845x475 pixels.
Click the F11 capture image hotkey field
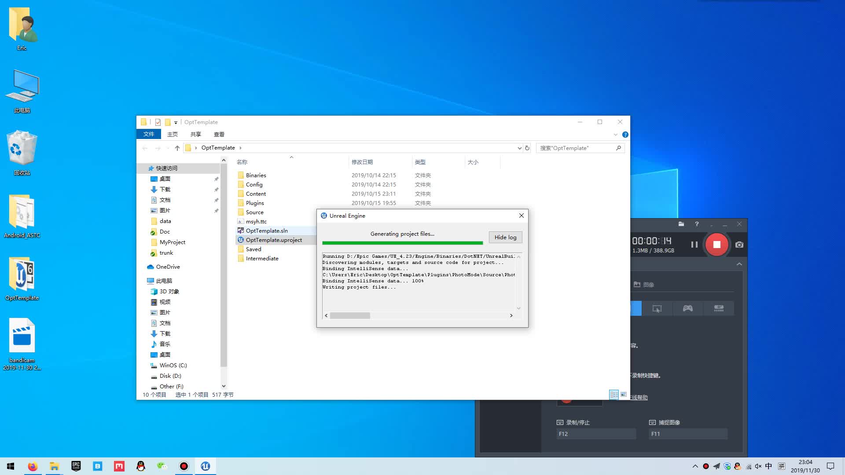tap(688, 434)
